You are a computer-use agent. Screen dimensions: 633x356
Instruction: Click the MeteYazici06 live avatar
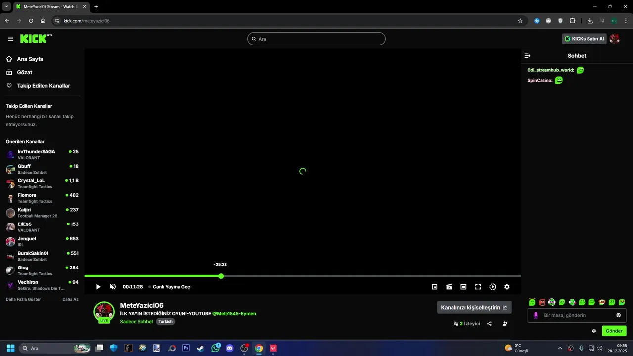coord(104,311)
